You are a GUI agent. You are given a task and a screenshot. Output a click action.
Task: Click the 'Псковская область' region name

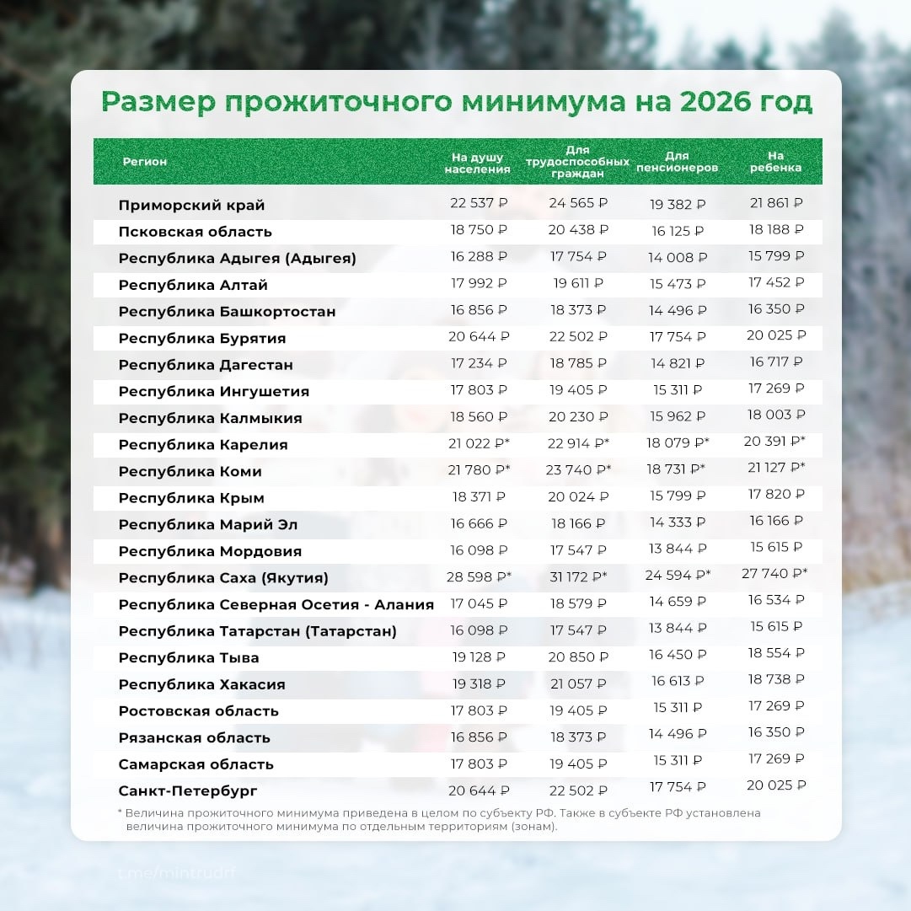coord(196,231)
